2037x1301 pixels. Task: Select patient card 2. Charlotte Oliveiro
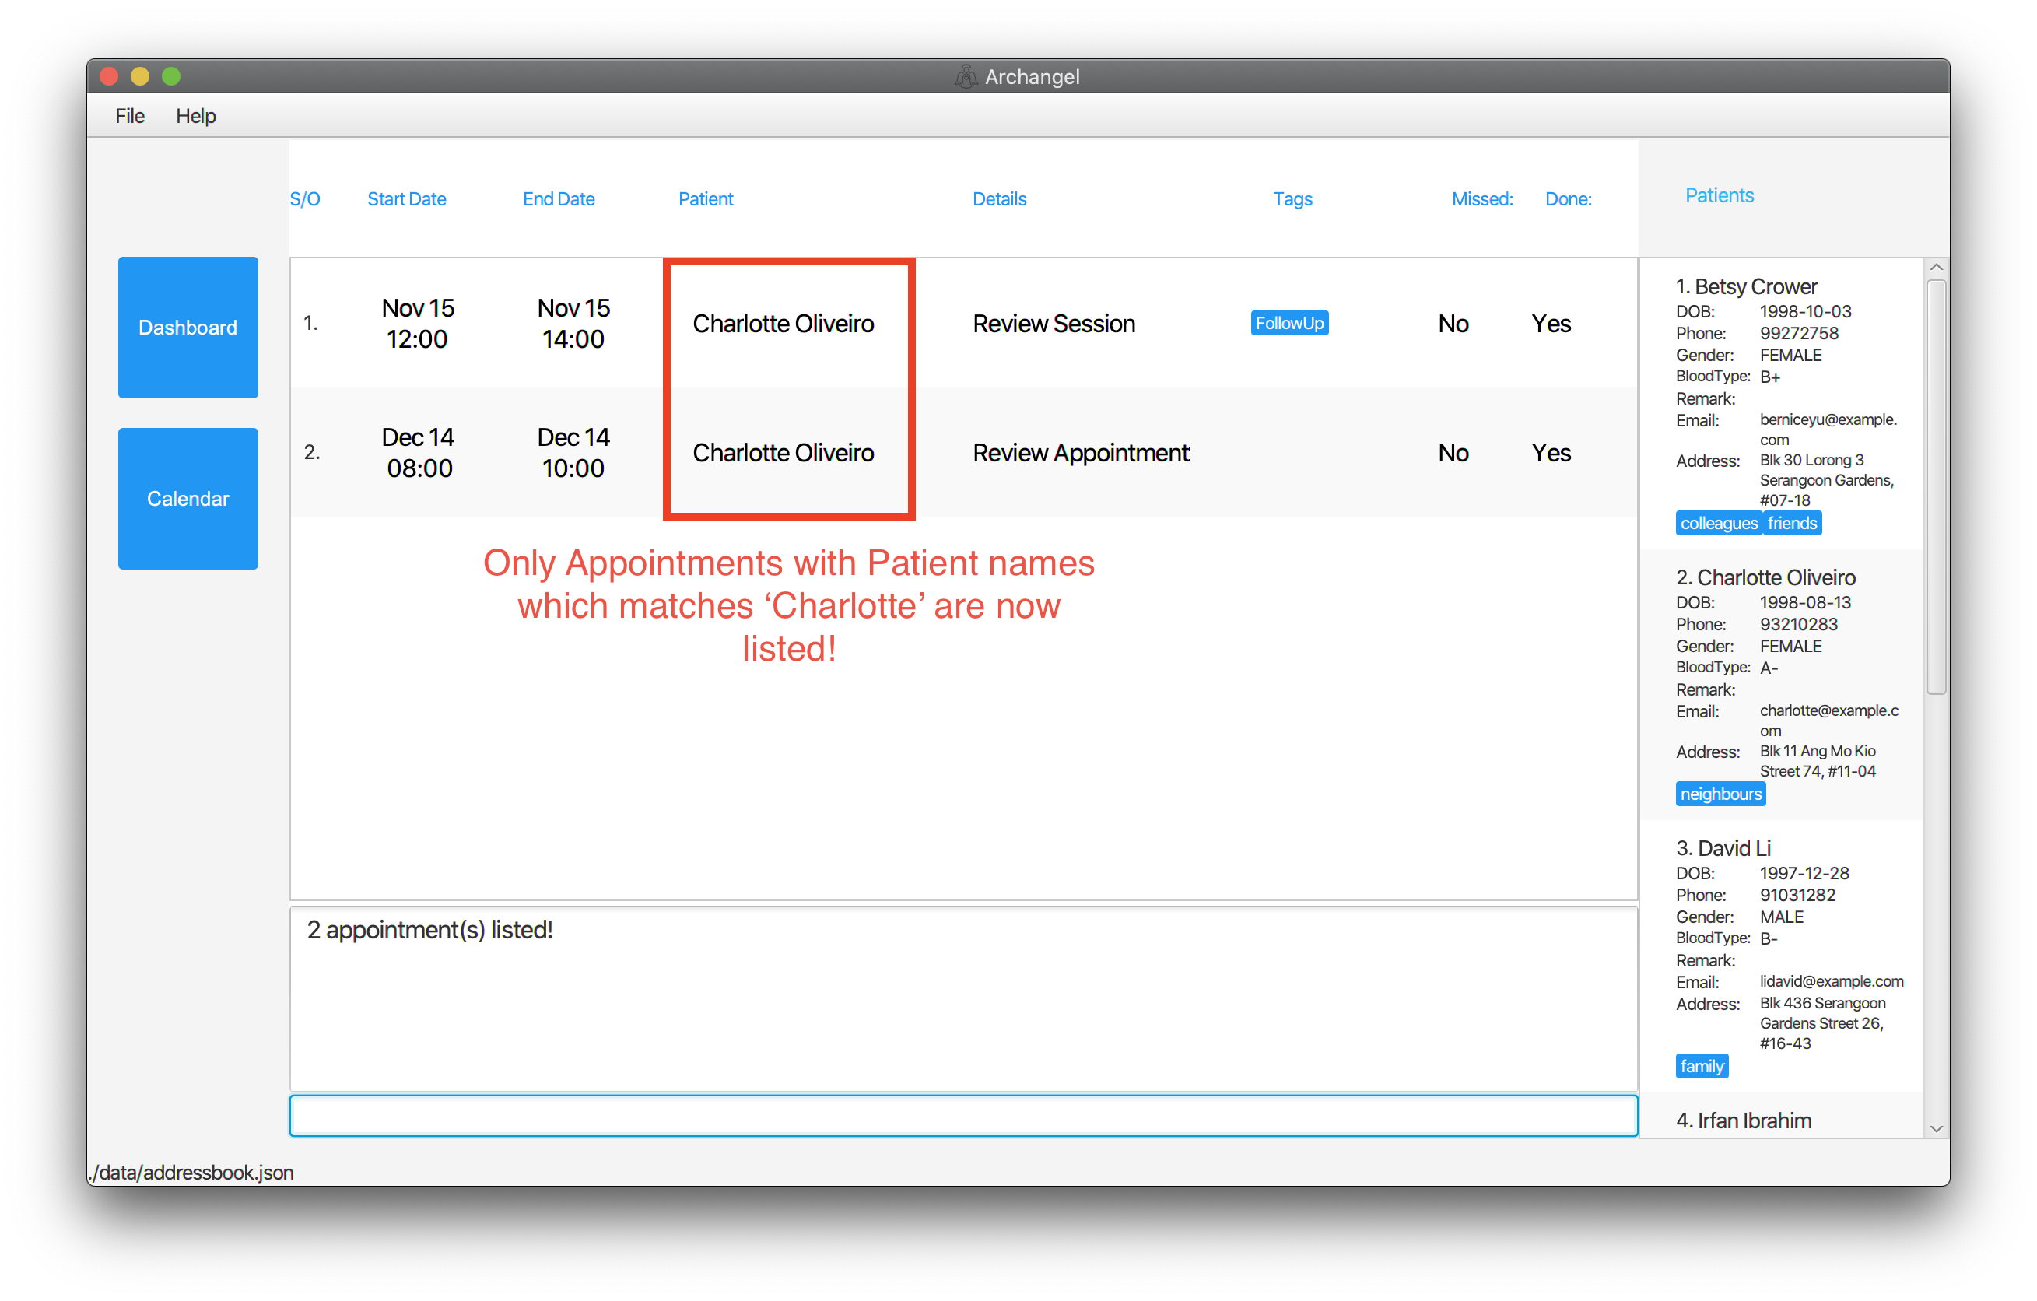[1781, 684]
